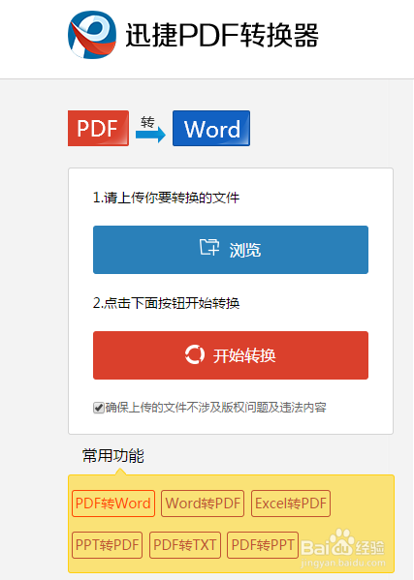Select the Word转PDF function
Viewport: 414px width, 580px height.
click(x=203, y=504)
